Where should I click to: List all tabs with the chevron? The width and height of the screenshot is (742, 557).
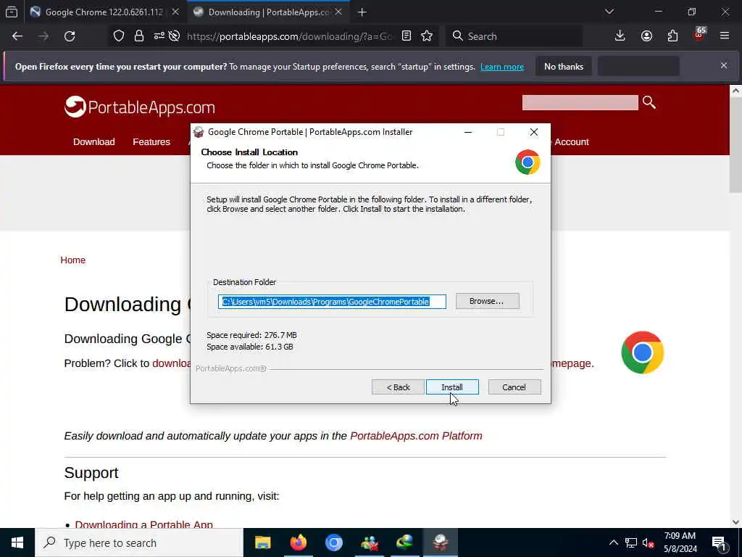pos(609,12)
